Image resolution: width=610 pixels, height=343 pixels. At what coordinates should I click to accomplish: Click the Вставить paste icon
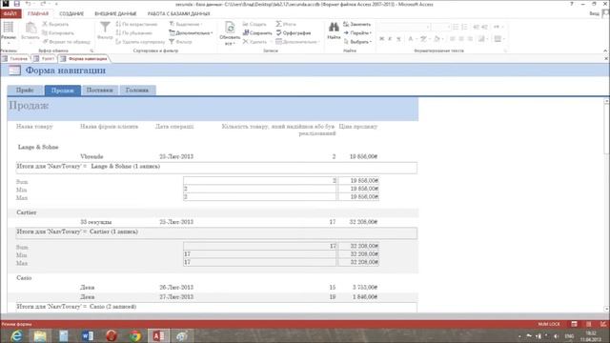coord(30,28)
